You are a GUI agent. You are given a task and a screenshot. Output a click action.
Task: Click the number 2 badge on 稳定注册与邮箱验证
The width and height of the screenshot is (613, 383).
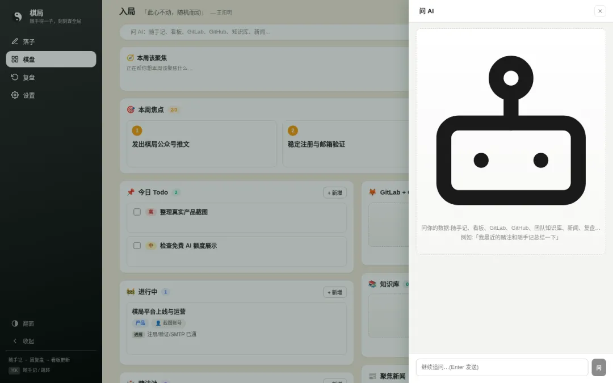(x=293, y=131)
